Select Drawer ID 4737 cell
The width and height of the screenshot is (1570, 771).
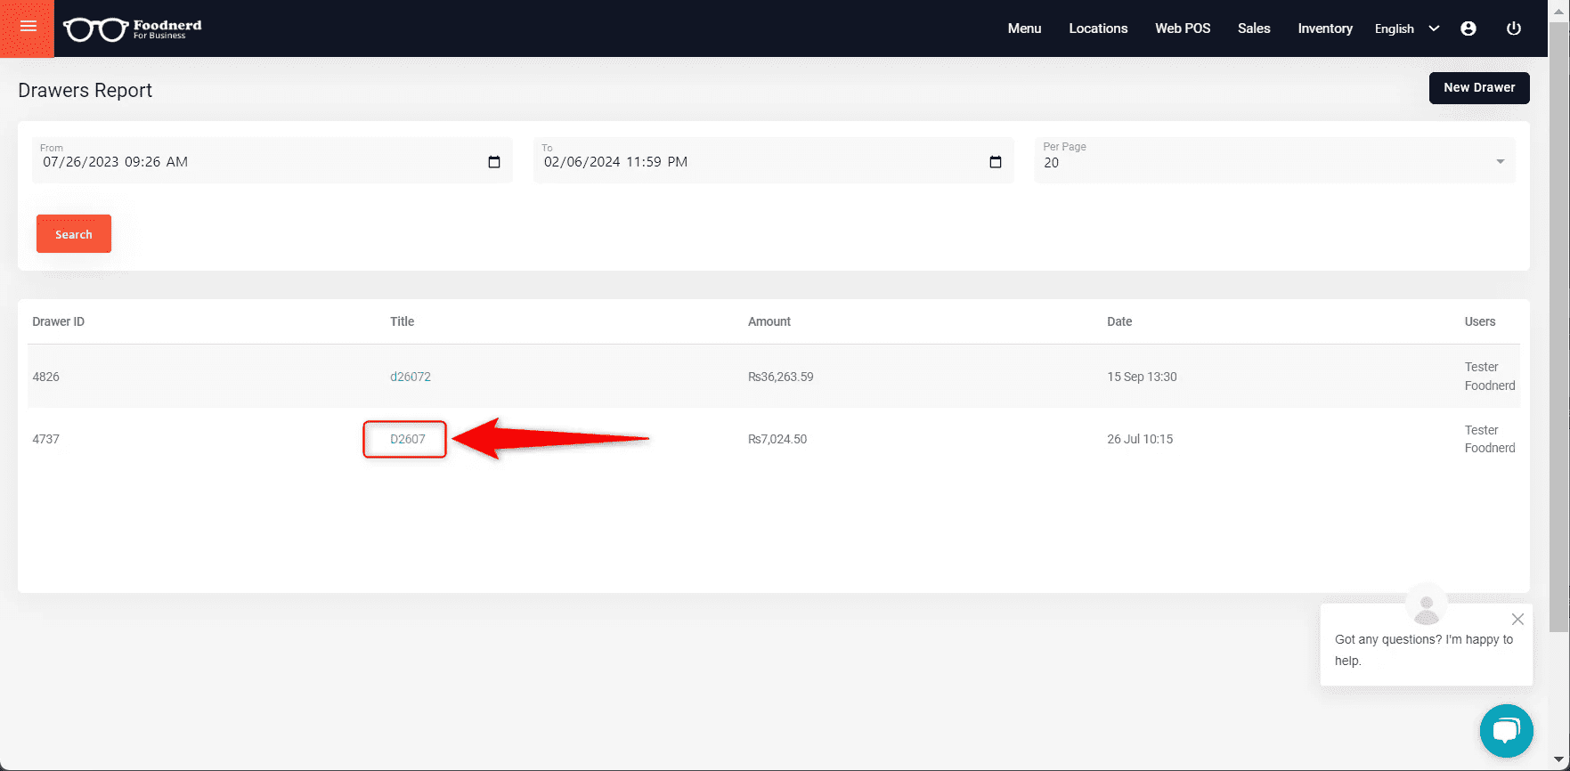click(46, 439)
